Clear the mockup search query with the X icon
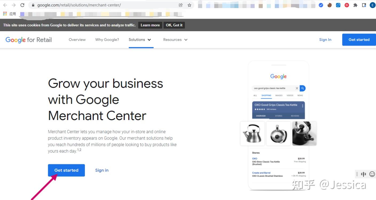376x200 pixels. pyautogui.click(x=297, y=88)
